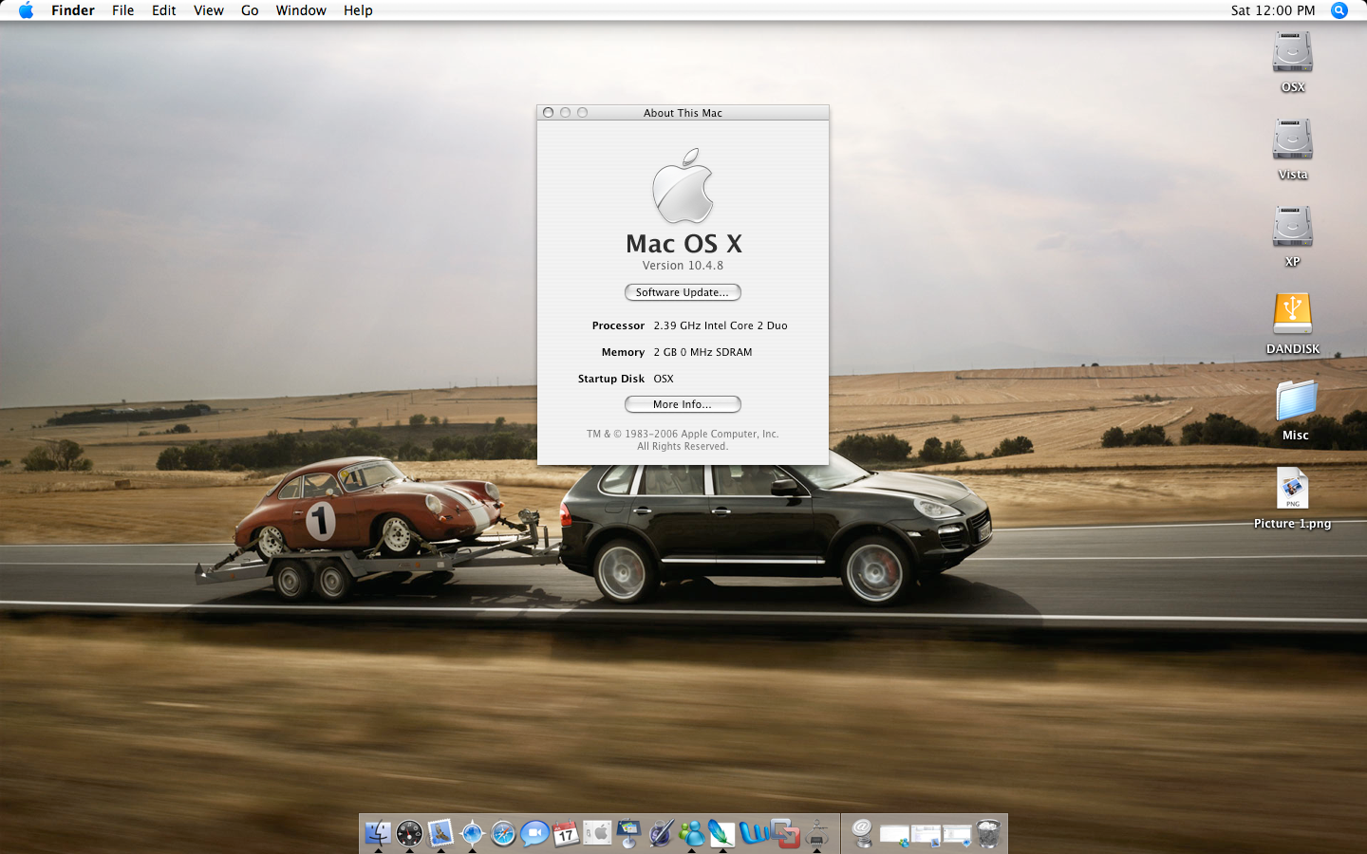Open Finder from the Dock
Image resolution: width=1367 pixels, height=854 pixels.
pyautogui.click(x=378, y=833)
